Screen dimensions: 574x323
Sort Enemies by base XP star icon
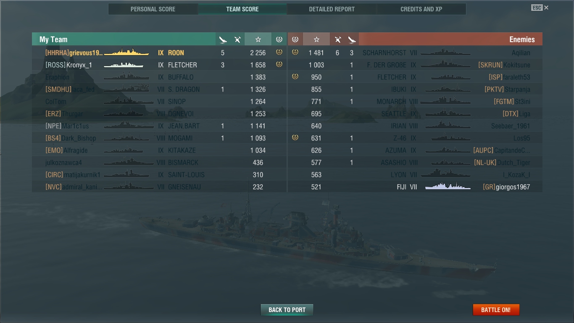tap(316, 40)
